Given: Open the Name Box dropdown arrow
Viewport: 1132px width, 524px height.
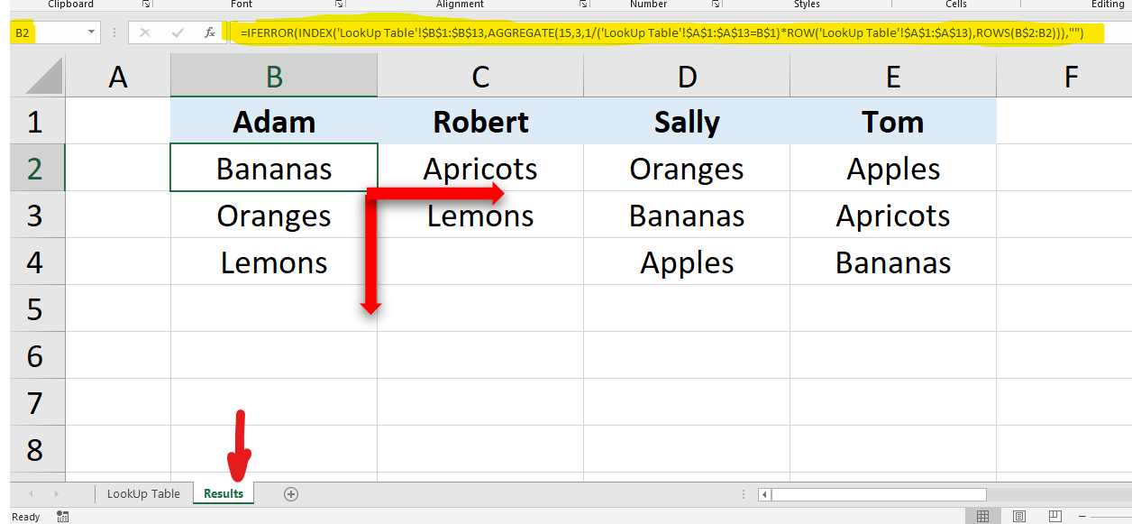Looking at the screenshot, I should pyautogui.click(x=93, y=32).
